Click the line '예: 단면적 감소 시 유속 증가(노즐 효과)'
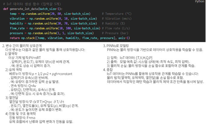Viewport: 206px width, 126px height. 37,94
